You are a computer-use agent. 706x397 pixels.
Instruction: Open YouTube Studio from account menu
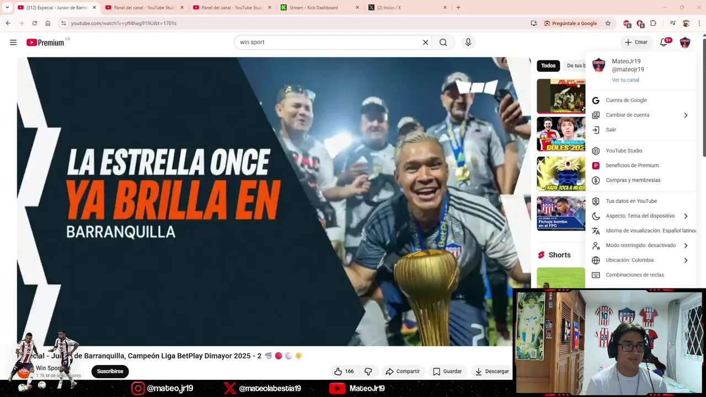641,151
